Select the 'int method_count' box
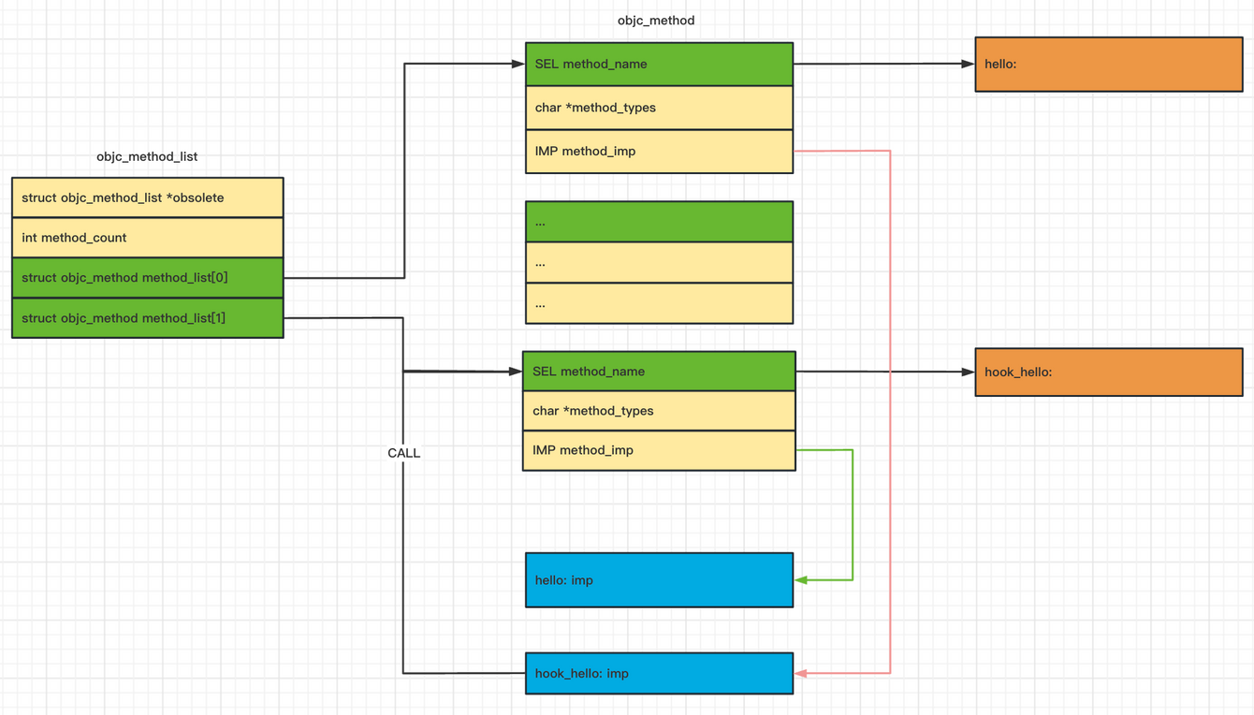Image resolution: width=1254 pixels, height=715 pixels. 148,238
